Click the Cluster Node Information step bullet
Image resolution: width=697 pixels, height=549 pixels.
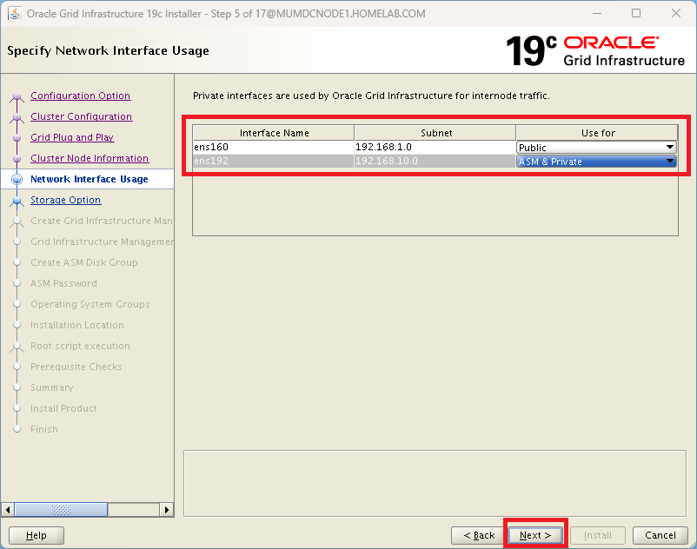(x=17, y=159)
